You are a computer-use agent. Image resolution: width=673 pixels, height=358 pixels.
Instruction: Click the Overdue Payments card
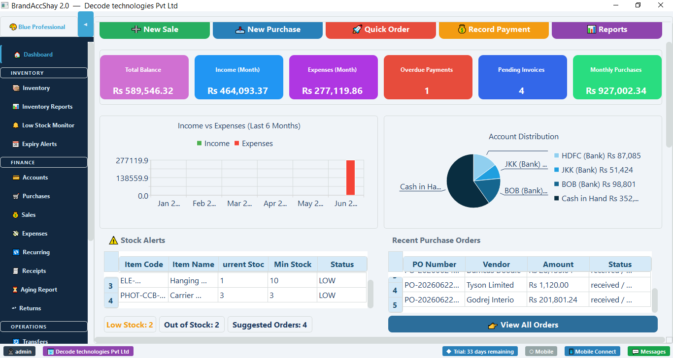pyautogui.click(x=428, y=77)
